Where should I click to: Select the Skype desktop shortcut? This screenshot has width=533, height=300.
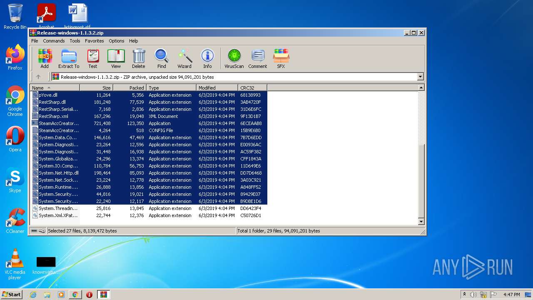15,180
